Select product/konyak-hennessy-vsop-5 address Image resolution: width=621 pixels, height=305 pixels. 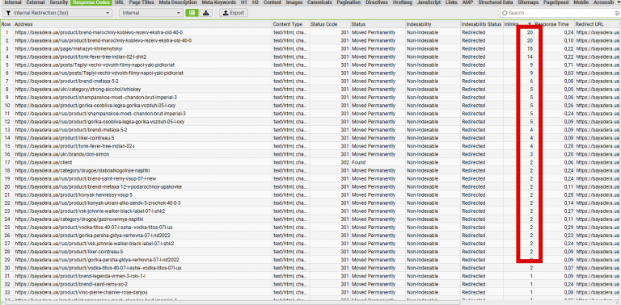[x=74, y=194]
